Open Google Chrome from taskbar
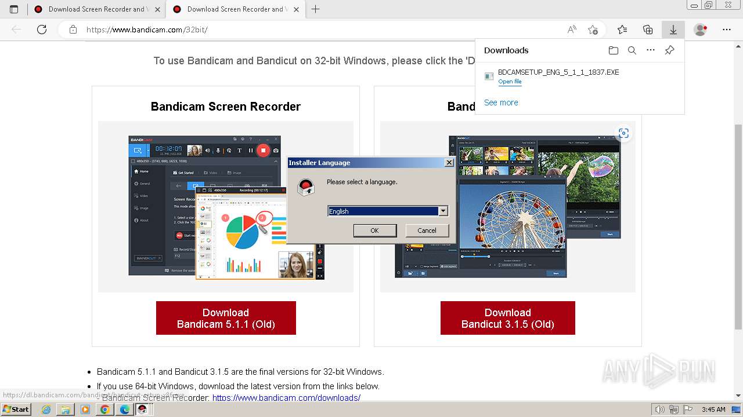 pyautogui.click(x=104, y=409)
